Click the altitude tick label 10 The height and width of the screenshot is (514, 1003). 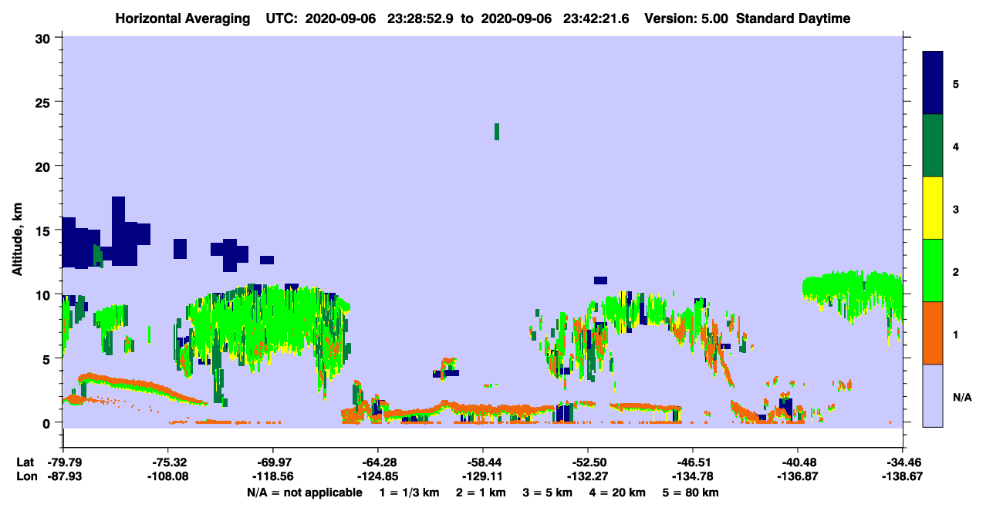(45, 294)
